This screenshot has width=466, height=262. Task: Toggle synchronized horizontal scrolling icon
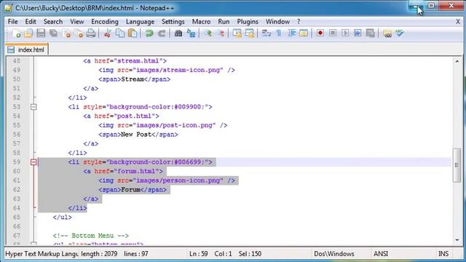coord(249,33)
